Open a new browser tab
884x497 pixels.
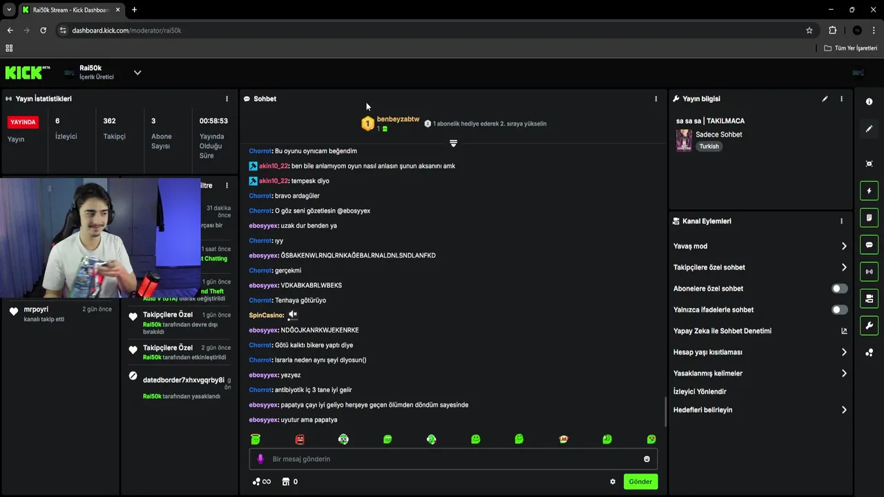point(134,10)
